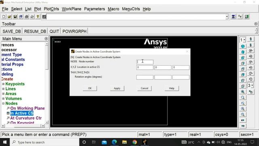Open the Report Generator icon
This screenshot has height=146, width=259.
click(32, 17)
